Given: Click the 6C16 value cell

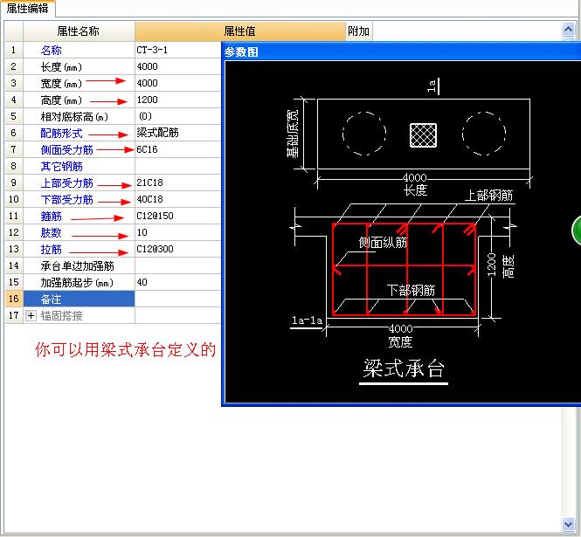Looking at the screenshot, I should coord(178,149).
